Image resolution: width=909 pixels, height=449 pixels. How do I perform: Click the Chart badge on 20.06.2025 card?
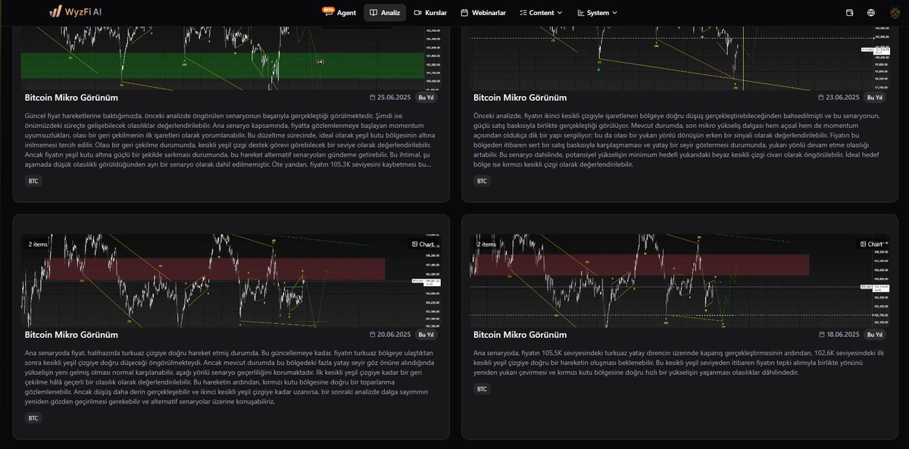(423, 244)
